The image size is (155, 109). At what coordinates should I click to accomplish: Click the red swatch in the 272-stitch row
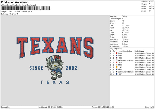[117, 62]
